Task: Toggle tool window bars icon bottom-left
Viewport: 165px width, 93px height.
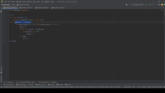Action: click(1, 87)
